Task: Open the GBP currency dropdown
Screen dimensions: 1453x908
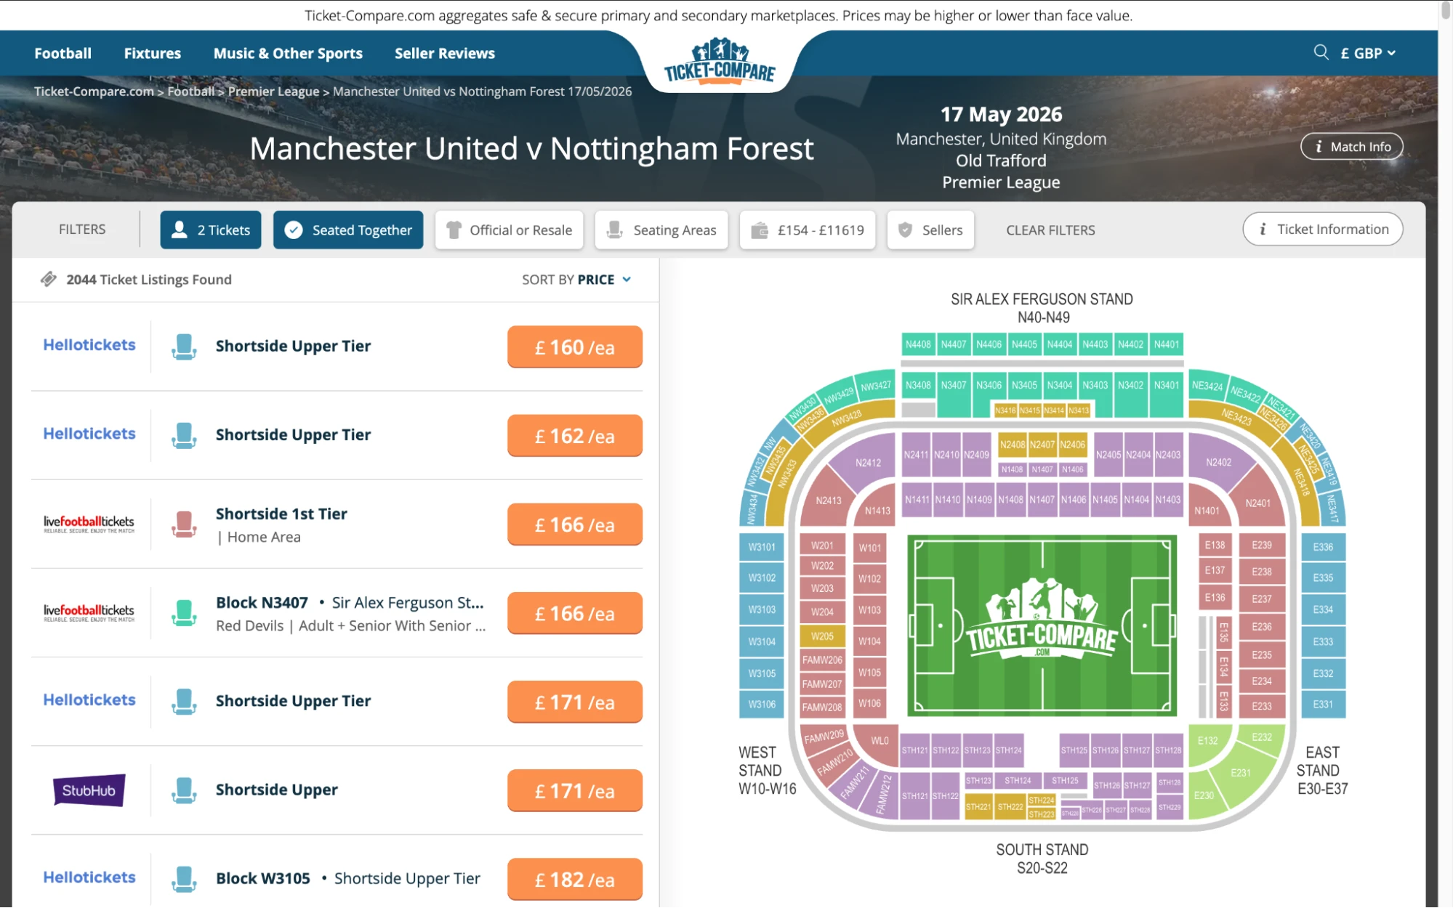Action: click(1367, 52)
